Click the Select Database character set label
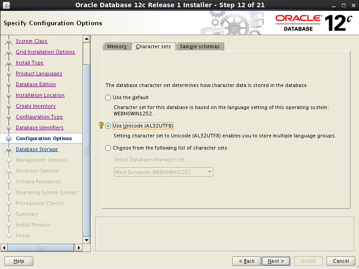Viewport: 359px width, 269px height. point(150,160)
